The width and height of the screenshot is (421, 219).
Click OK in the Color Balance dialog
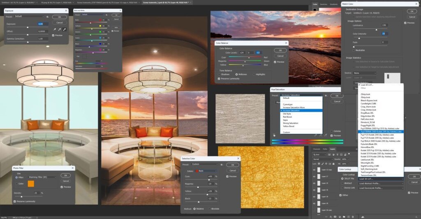(x=280, y=50)
